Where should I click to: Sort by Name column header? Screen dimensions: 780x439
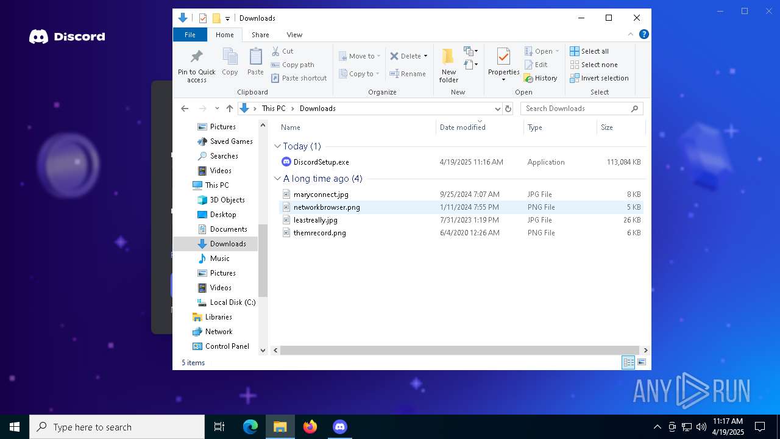point(357,127)
